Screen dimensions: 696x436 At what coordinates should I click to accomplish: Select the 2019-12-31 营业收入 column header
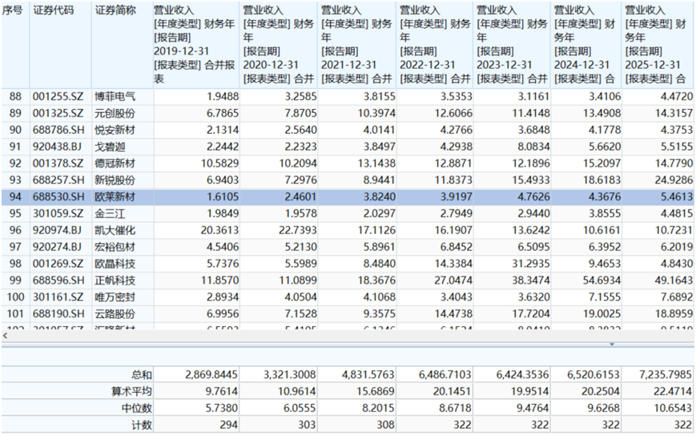coord(196,44)
